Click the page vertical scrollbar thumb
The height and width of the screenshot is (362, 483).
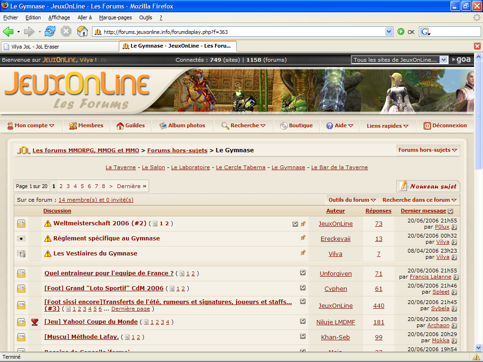click(478, 115)
